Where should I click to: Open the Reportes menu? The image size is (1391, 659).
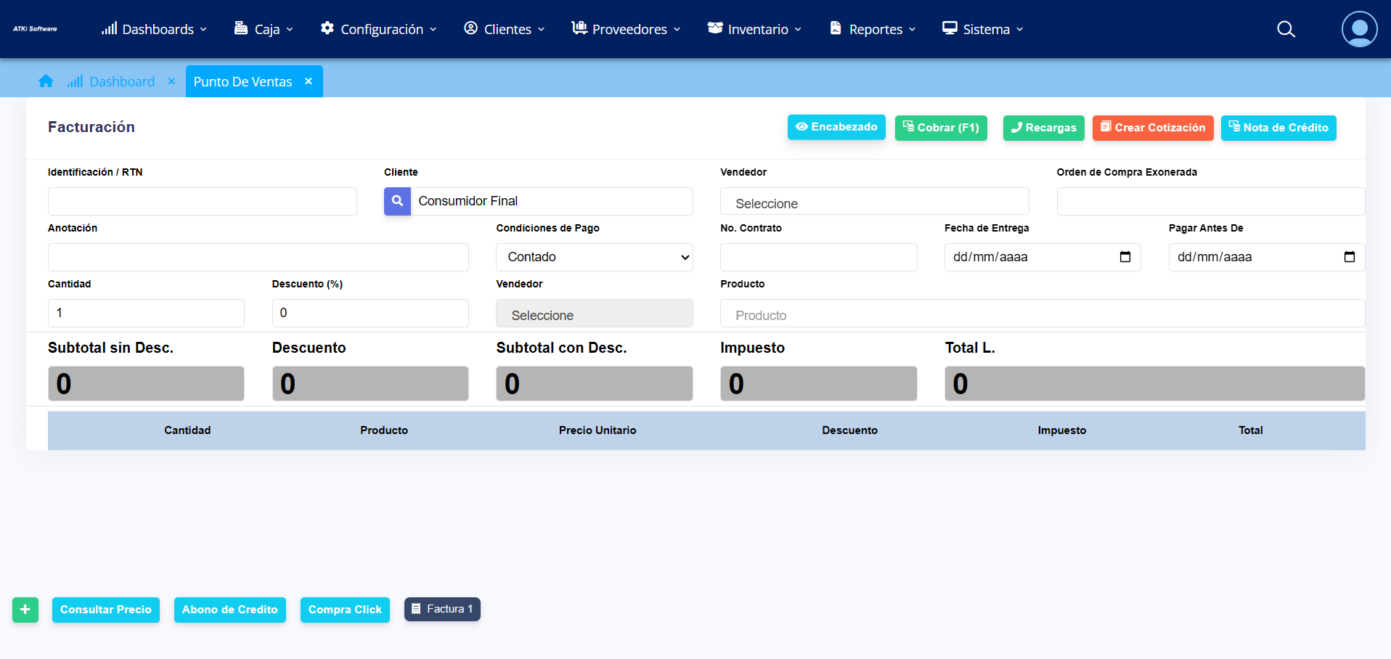(873, 29)
